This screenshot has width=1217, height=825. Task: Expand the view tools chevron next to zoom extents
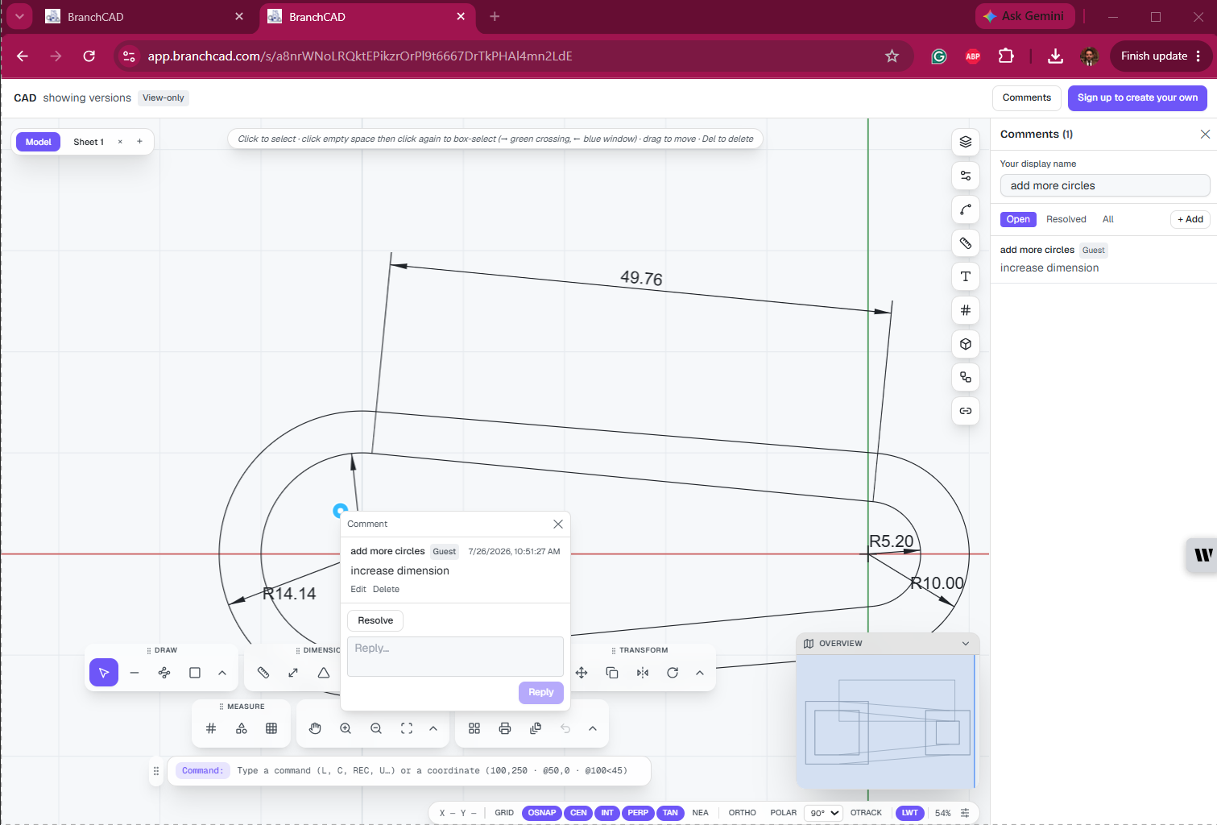point(433,728)
